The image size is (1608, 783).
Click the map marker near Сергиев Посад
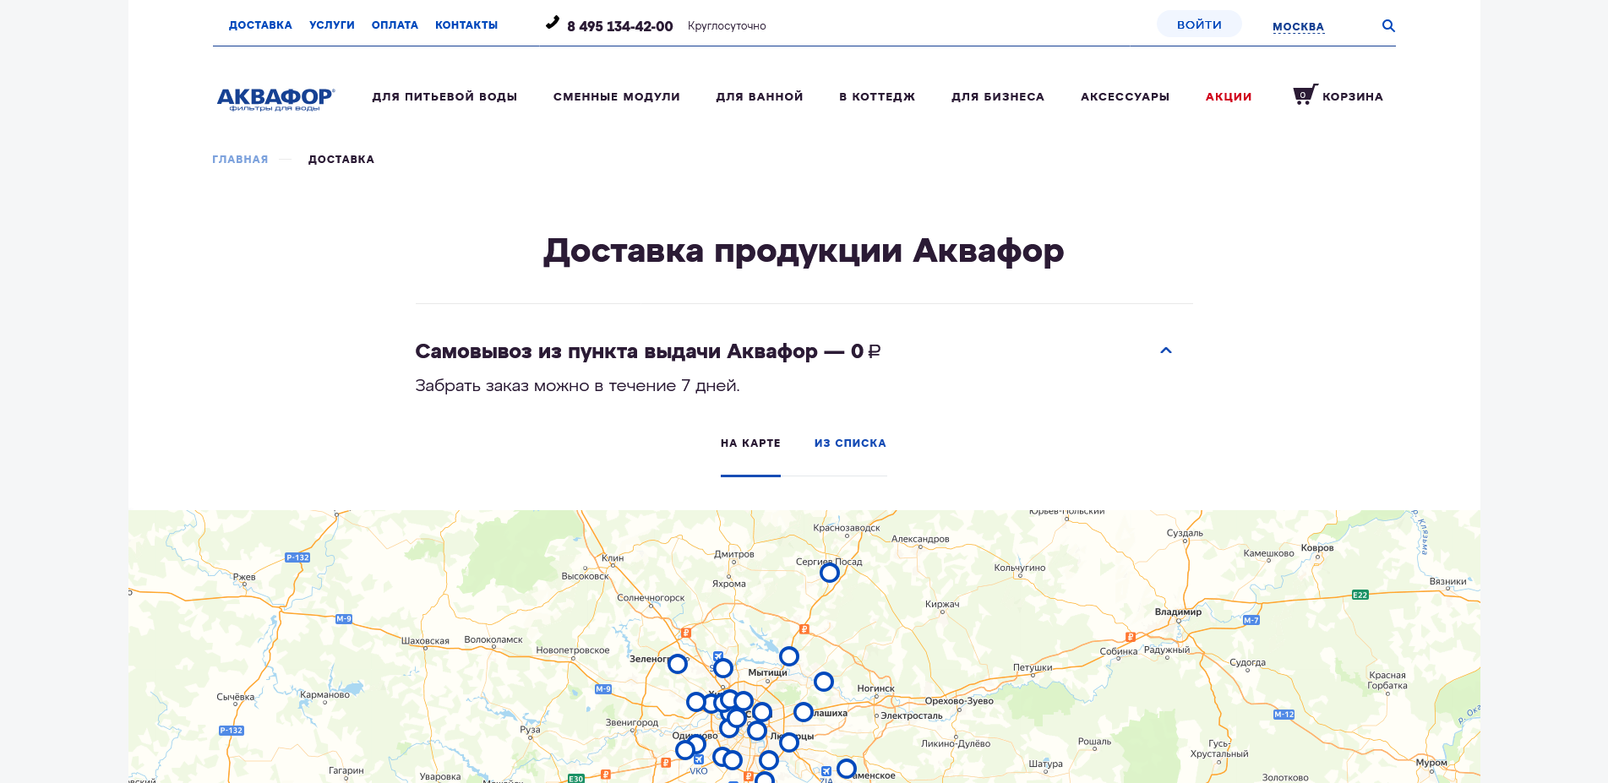(x=829, y=573)
